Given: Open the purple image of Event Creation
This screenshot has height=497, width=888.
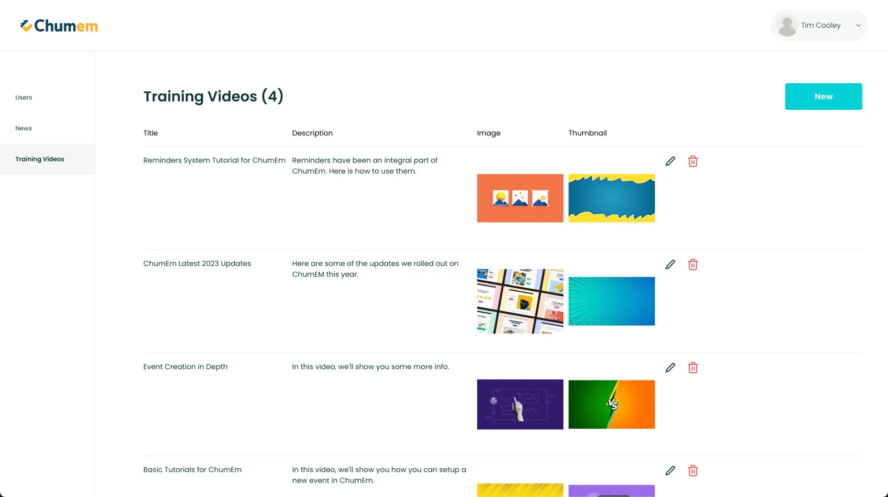Looking at the screenshot, I should pos(520,404).
